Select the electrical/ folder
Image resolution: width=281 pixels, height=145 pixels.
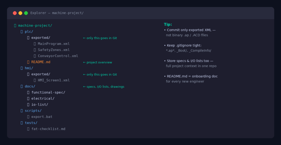coord(43,98)
